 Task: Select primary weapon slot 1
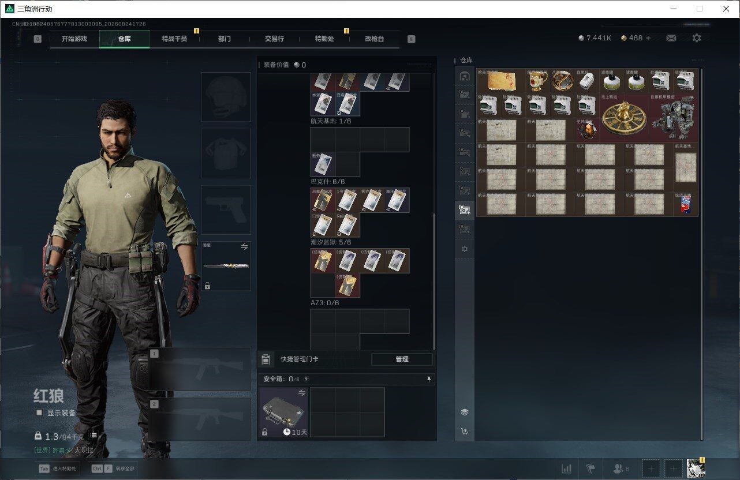tap(200, 369)
